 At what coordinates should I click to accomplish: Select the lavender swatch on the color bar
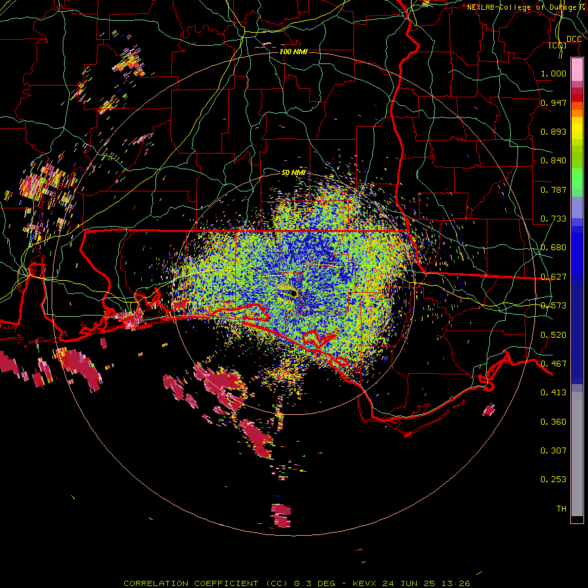pyautogui.click(x=577, y=207)
